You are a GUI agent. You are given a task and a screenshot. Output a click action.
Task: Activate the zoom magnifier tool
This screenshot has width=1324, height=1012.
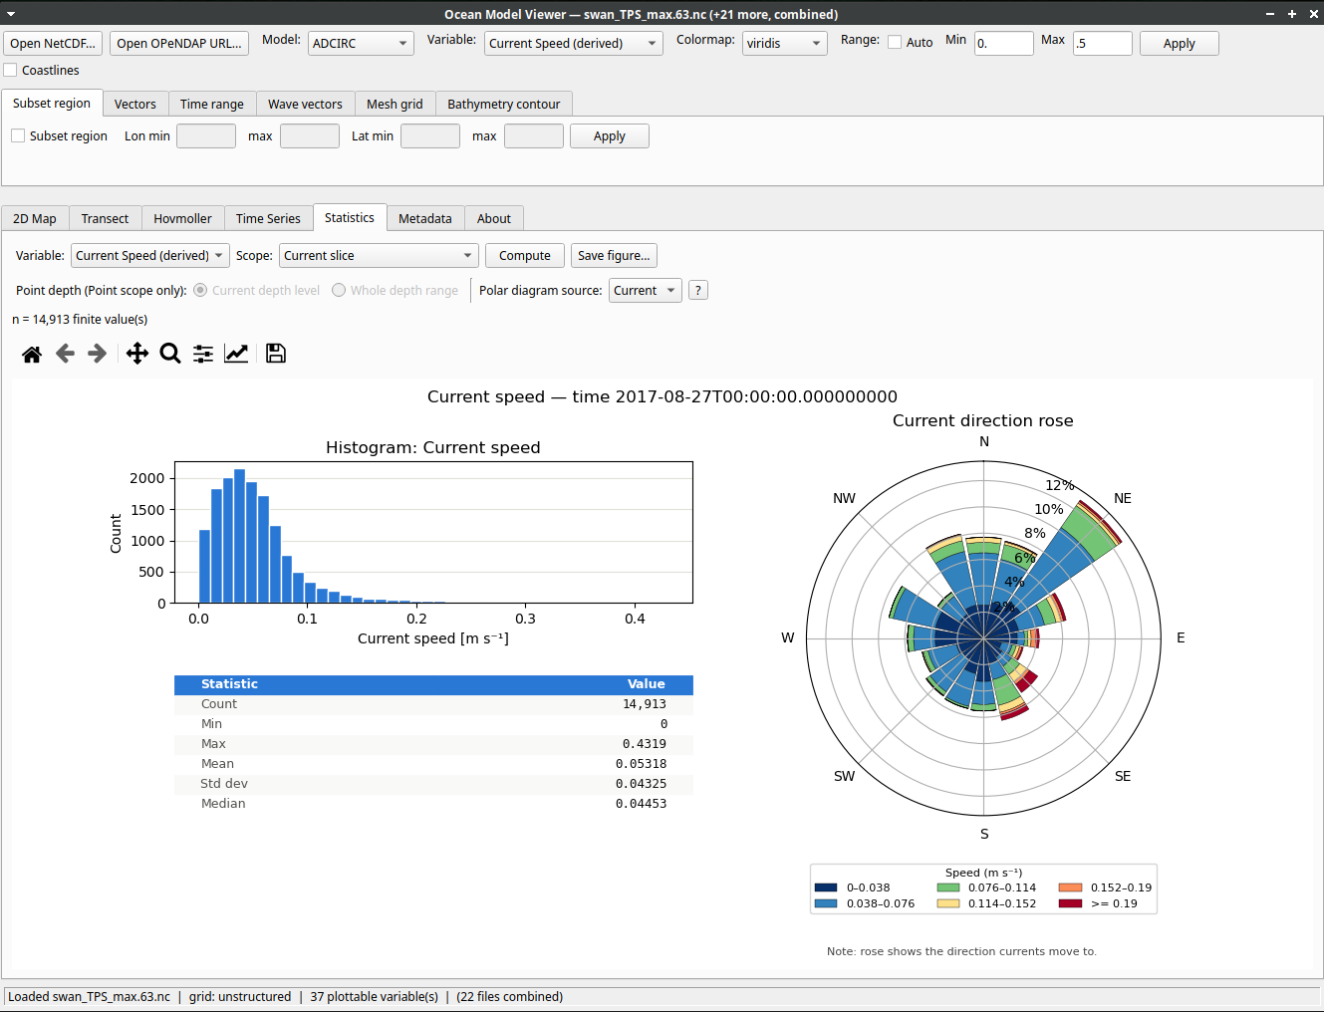(170, 354)
